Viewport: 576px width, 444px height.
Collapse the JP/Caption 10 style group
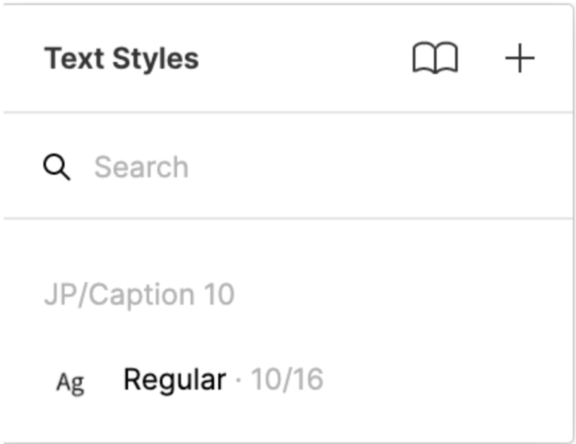(139, 295)
